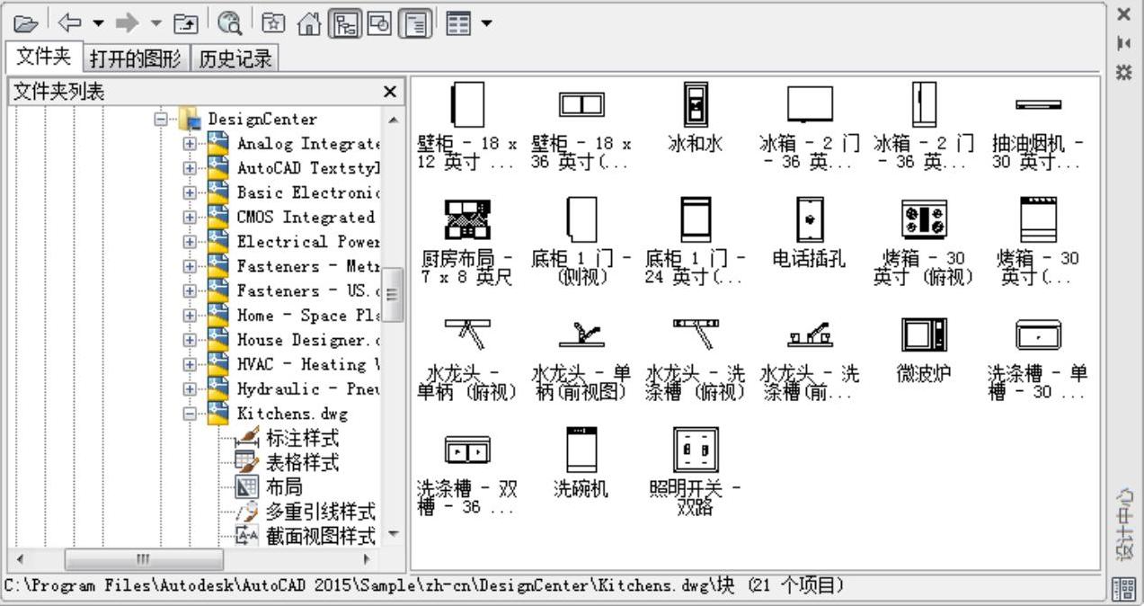
Task: Select the 照明开关 双路 block
Action: 696,471
